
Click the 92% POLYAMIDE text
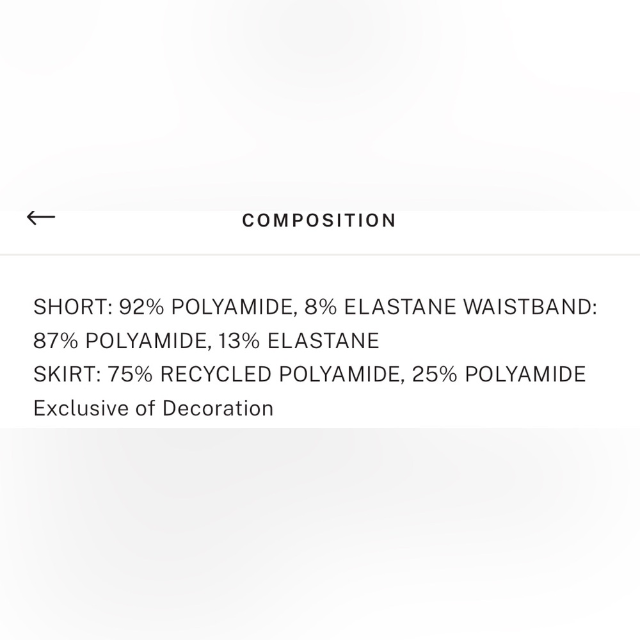205,307
